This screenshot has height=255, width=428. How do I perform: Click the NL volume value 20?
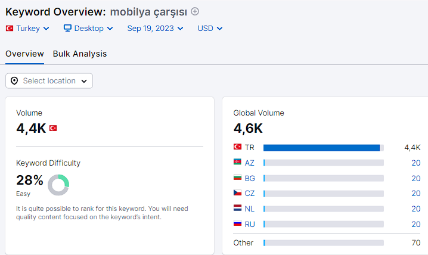[x=415, y=209]
